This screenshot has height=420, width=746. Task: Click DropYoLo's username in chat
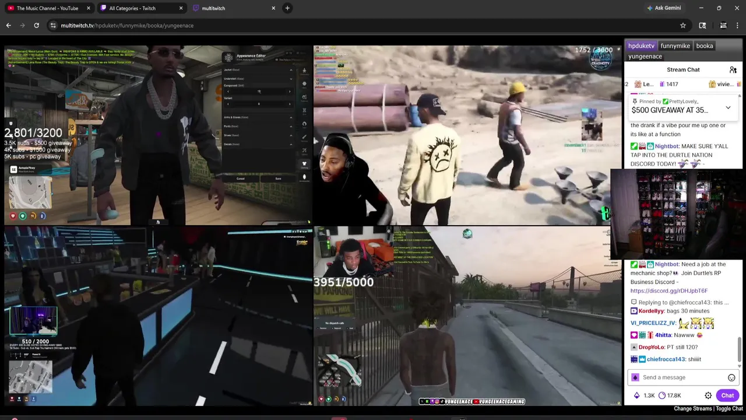pyautogui.click(x=652, y=347)
